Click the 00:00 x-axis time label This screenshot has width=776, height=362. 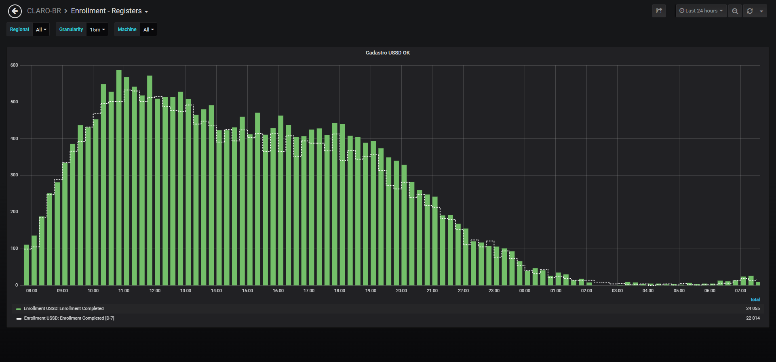tap(525, 291)
